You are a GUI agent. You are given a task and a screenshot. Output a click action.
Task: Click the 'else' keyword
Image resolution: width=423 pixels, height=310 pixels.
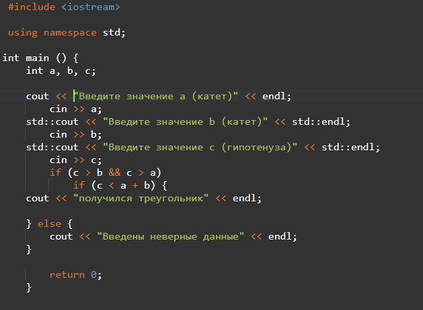(49, 224)
